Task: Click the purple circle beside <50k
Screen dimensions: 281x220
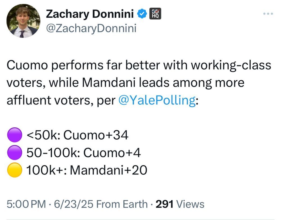Action: (x=15, y=135)
